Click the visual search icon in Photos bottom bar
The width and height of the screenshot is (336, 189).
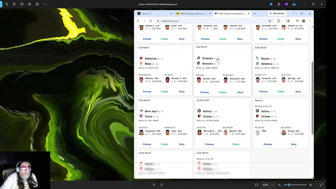pos(154,185)
